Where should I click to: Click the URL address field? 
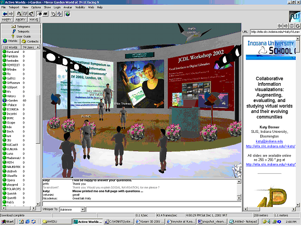coord(275,32)
